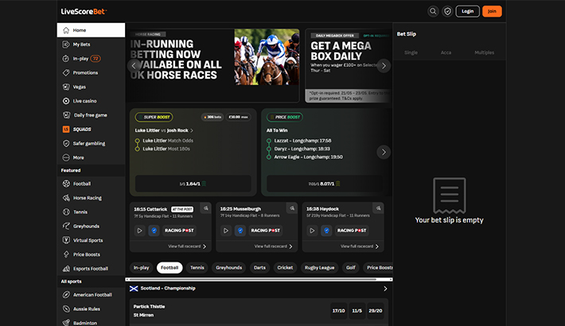The width and height of the screenshot is (565, 326).
Task: Switch bet slip to Acca tab
Action: tap(446, 52)
